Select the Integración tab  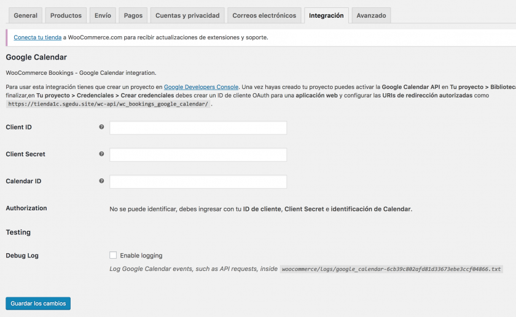tap(326, 15)
